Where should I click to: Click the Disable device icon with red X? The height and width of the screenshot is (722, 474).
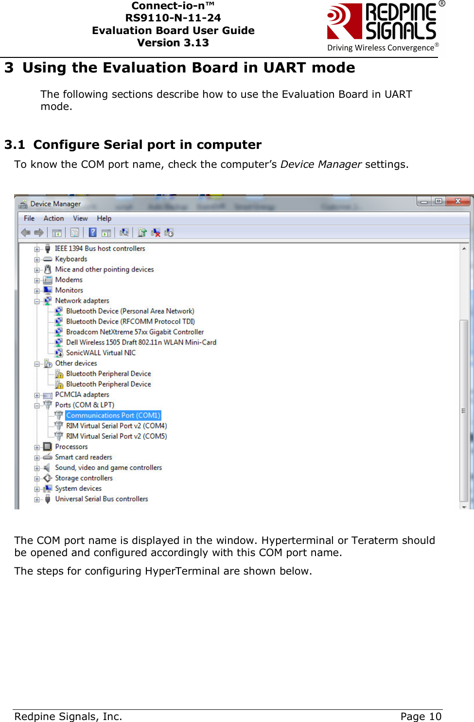click(156, 233)
